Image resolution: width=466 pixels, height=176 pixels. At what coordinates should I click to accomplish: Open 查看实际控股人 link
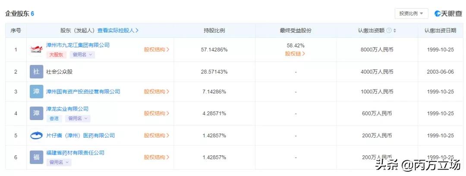click(118, 31)
